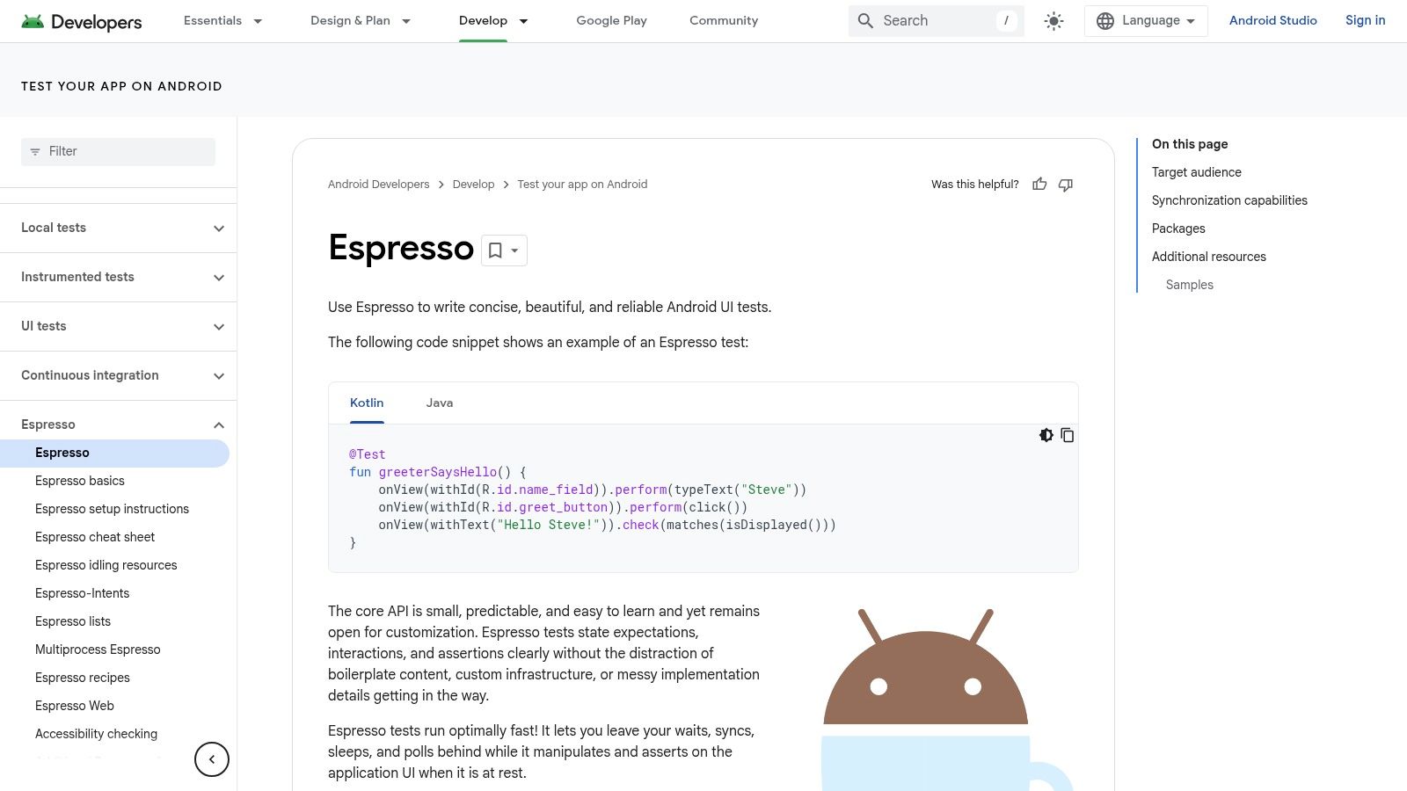1407x791 pixels.
Task: Toggle code snippet dark theme icon
Action: (x=1046, y=435)
